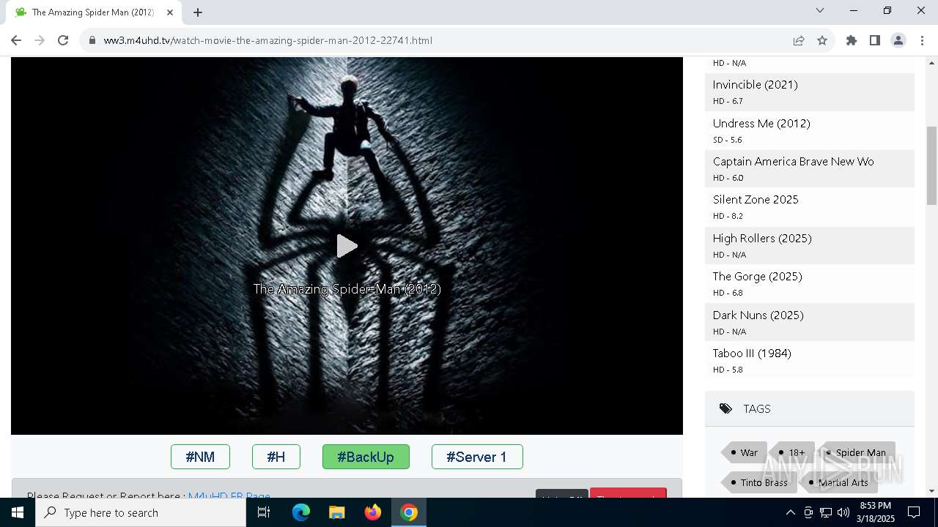Open File Explorer from taskbar
Image resolution: width=938 pixels, height=527 pixels.
click(336, 512)
